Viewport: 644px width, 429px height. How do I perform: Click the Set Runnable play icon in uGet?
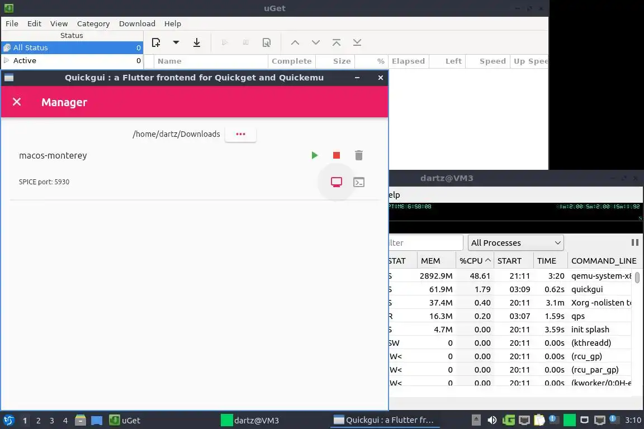tap(225, 42)
